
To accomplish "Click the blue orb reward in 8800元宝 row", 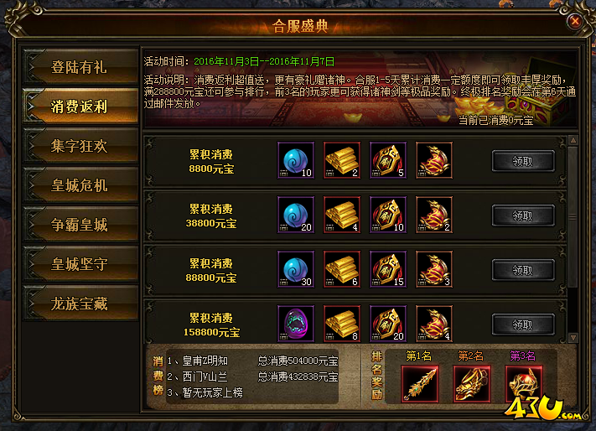I will (x=296, y=160).
